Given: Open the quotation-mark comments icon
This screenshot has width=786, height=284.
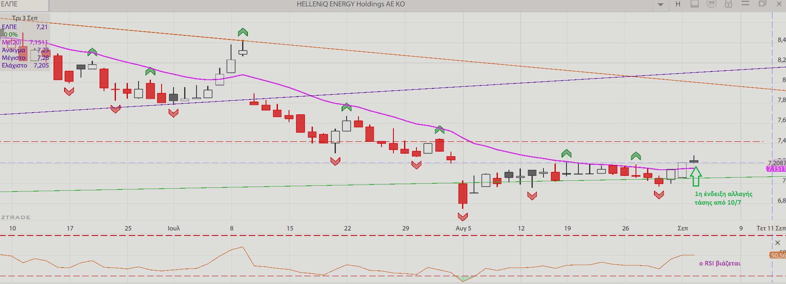Looking at the screenshot, I should 711,4.
